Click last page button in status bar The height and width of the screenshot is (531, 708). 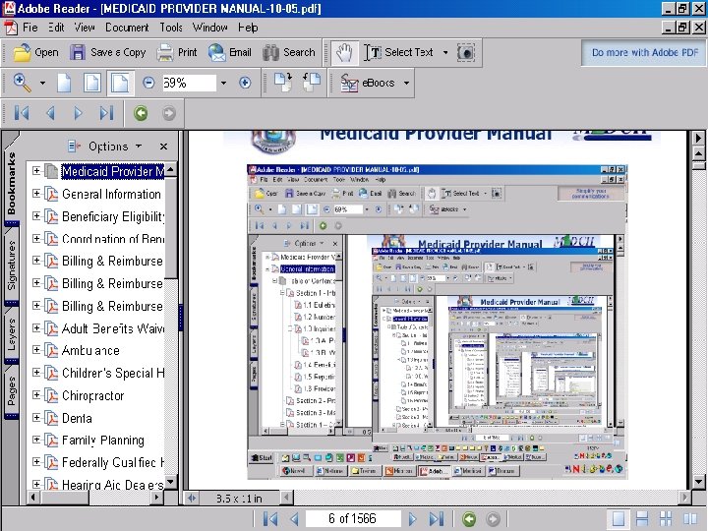click(437, 519)
